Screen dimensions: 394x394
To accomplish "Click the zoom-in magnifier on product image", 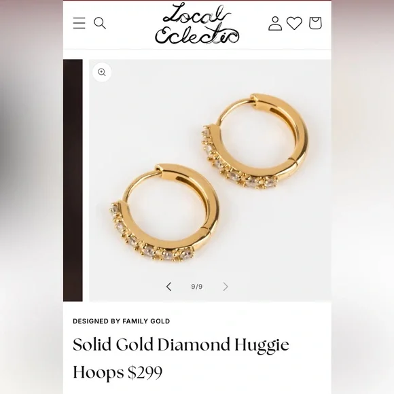I will tap(102, 73).
